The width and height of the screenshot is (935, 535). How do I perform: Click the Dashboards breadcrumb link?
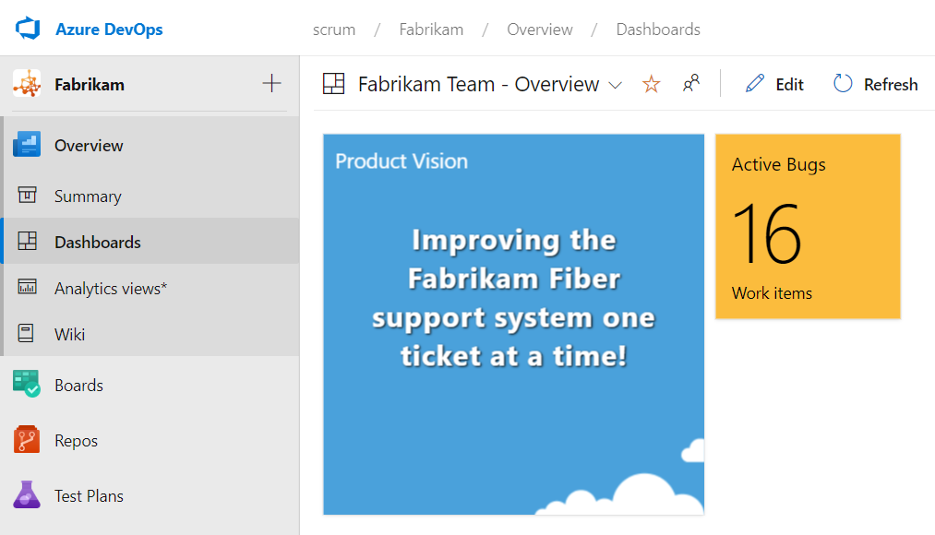658,30
